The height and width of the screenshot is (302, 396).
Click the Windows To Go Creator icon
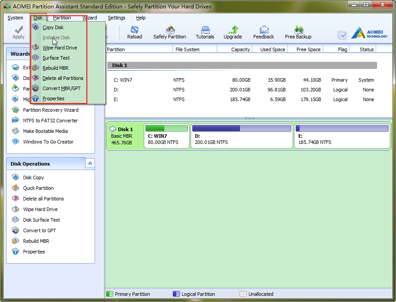point(15,141)
